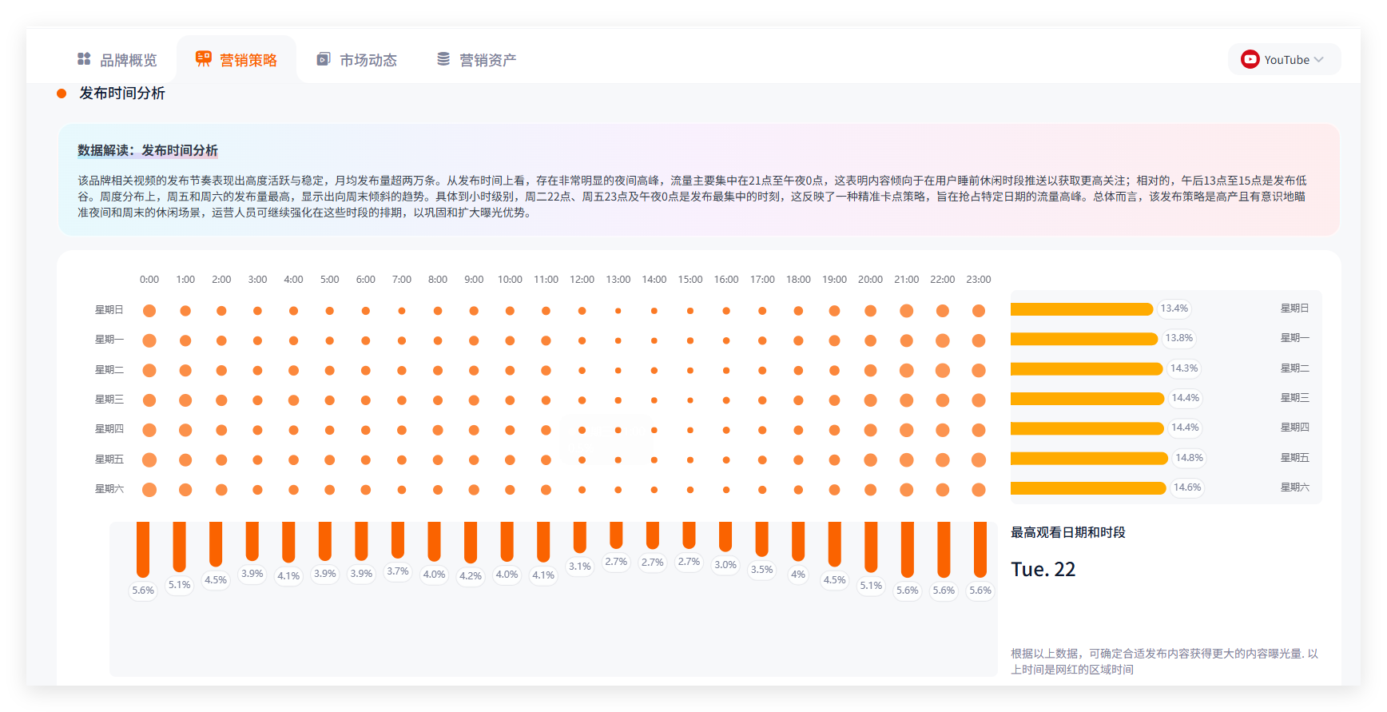Click the 品牌概览 grid icon

tap(84, 59)
